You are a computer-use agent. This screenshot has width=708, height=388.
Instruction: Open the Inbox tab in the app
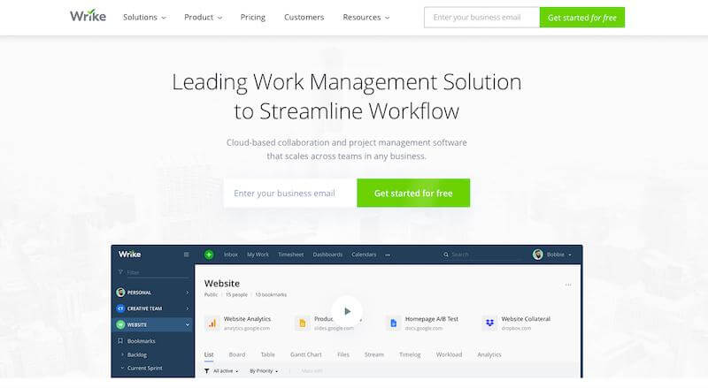coord(231,255)
